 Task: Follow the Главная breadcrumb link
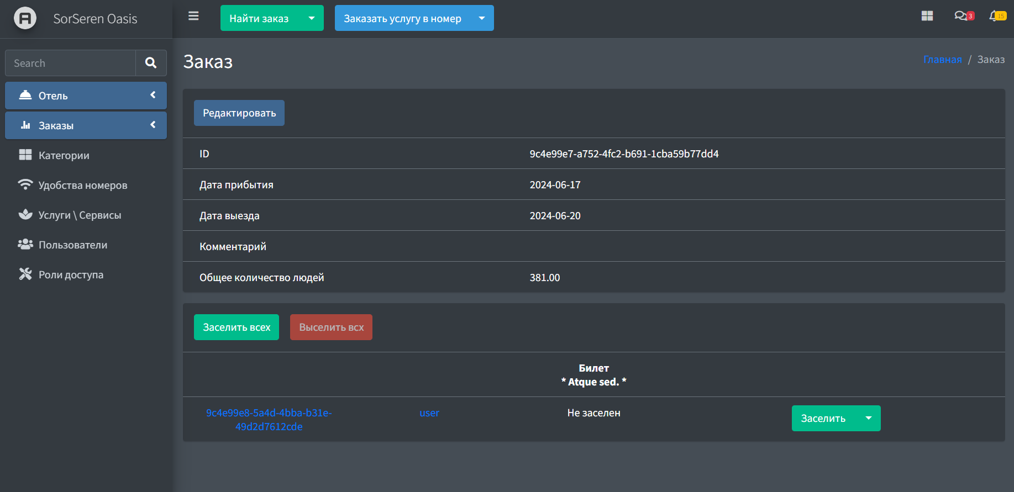pyautogui.click(x=942, y=60)
